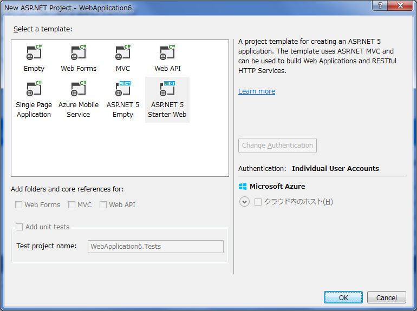Focus the Test project name field

coord(155,247)
